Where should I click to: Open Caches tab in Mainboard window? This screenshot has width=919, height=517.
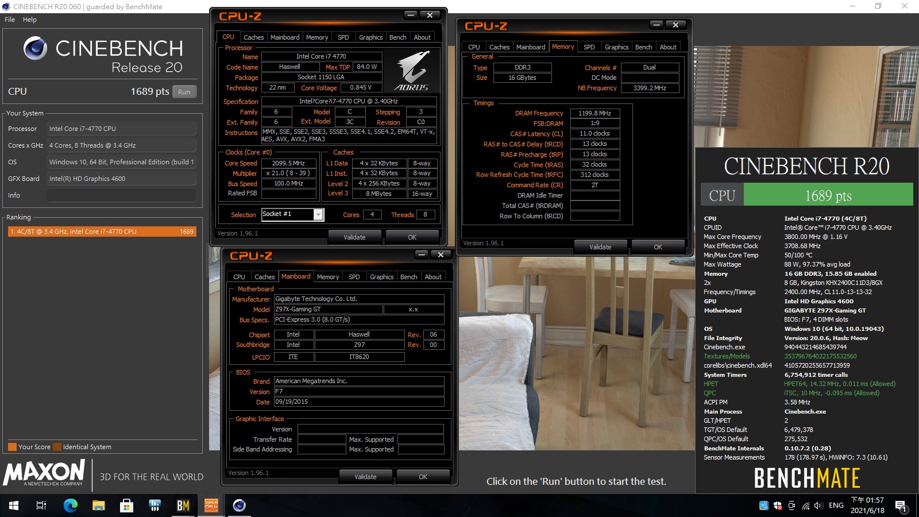264,277
